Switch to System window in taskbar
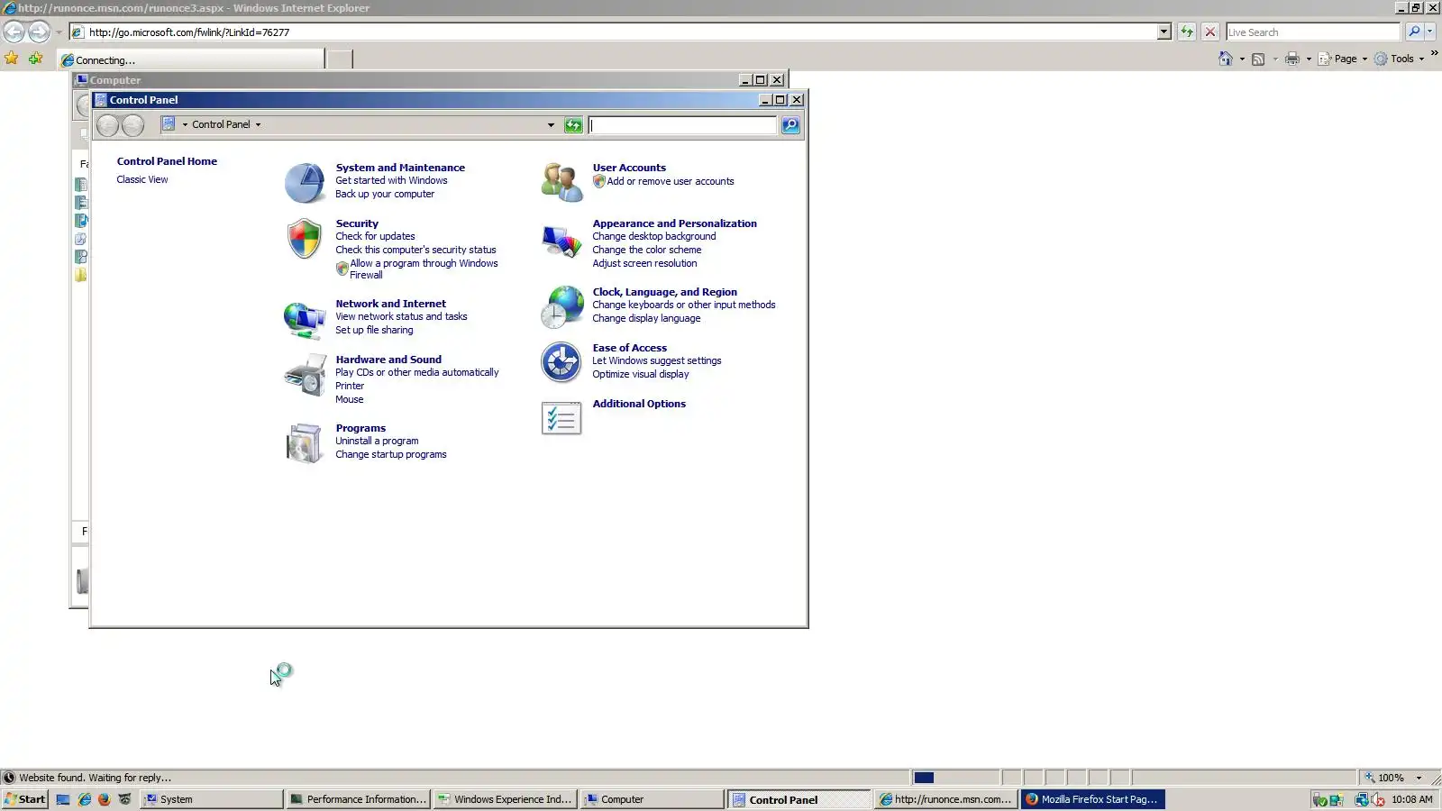This screenshot has width=1442, height=811. (213, 799)
